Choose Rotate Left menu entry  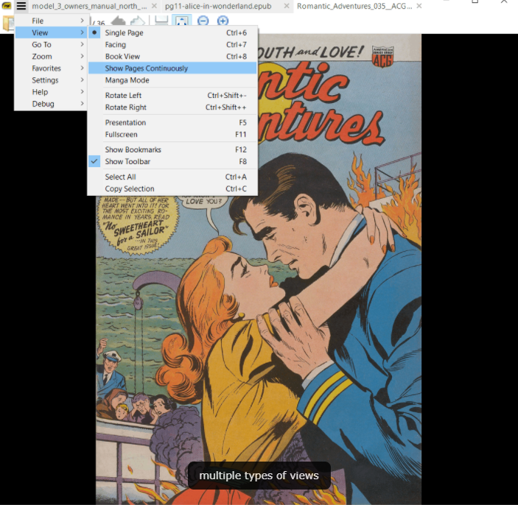click(x=172, y=96)
